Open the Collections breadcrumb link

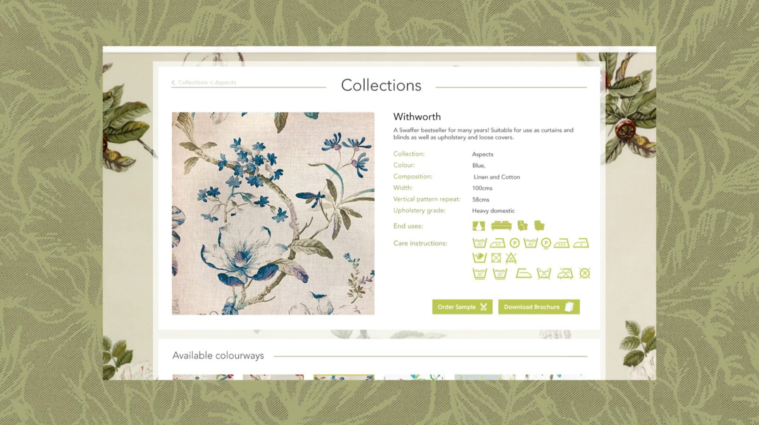193,82
